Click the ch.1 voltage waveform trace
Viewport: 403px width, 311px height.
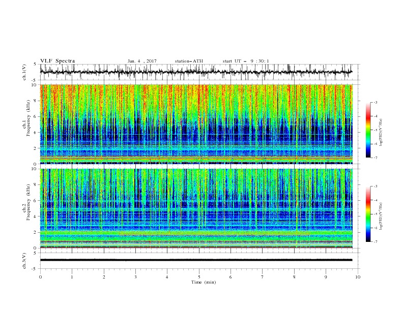click(196, 72)
